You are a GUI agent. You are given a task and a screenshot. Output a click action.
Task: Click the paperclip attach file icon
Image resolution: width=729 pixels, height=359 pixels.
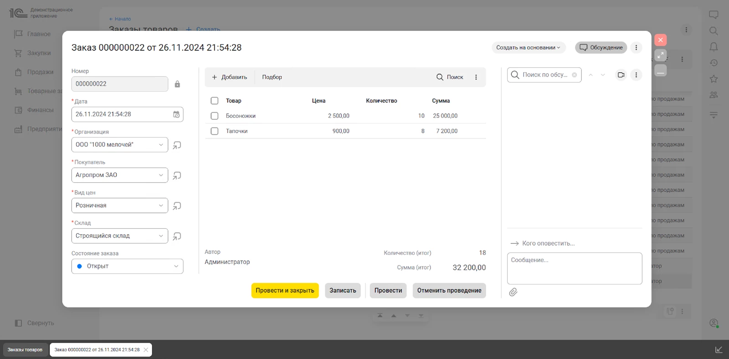click(513, 292)
